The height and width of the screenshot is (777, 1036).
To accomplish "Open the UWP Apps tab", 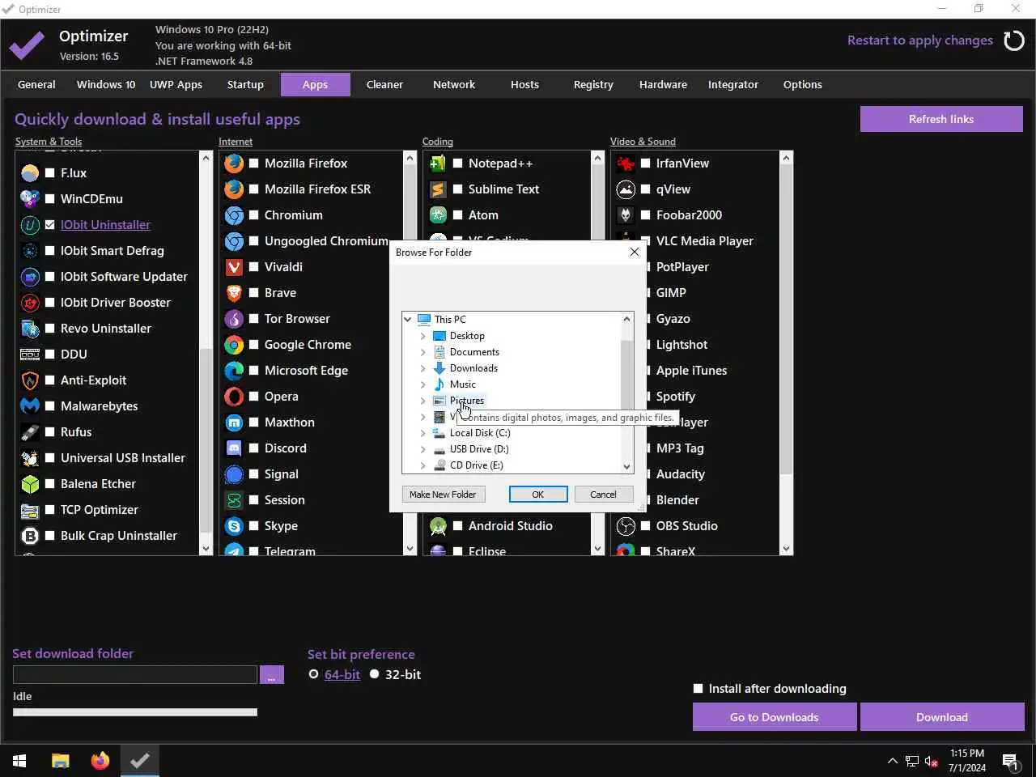I will 176,84.
